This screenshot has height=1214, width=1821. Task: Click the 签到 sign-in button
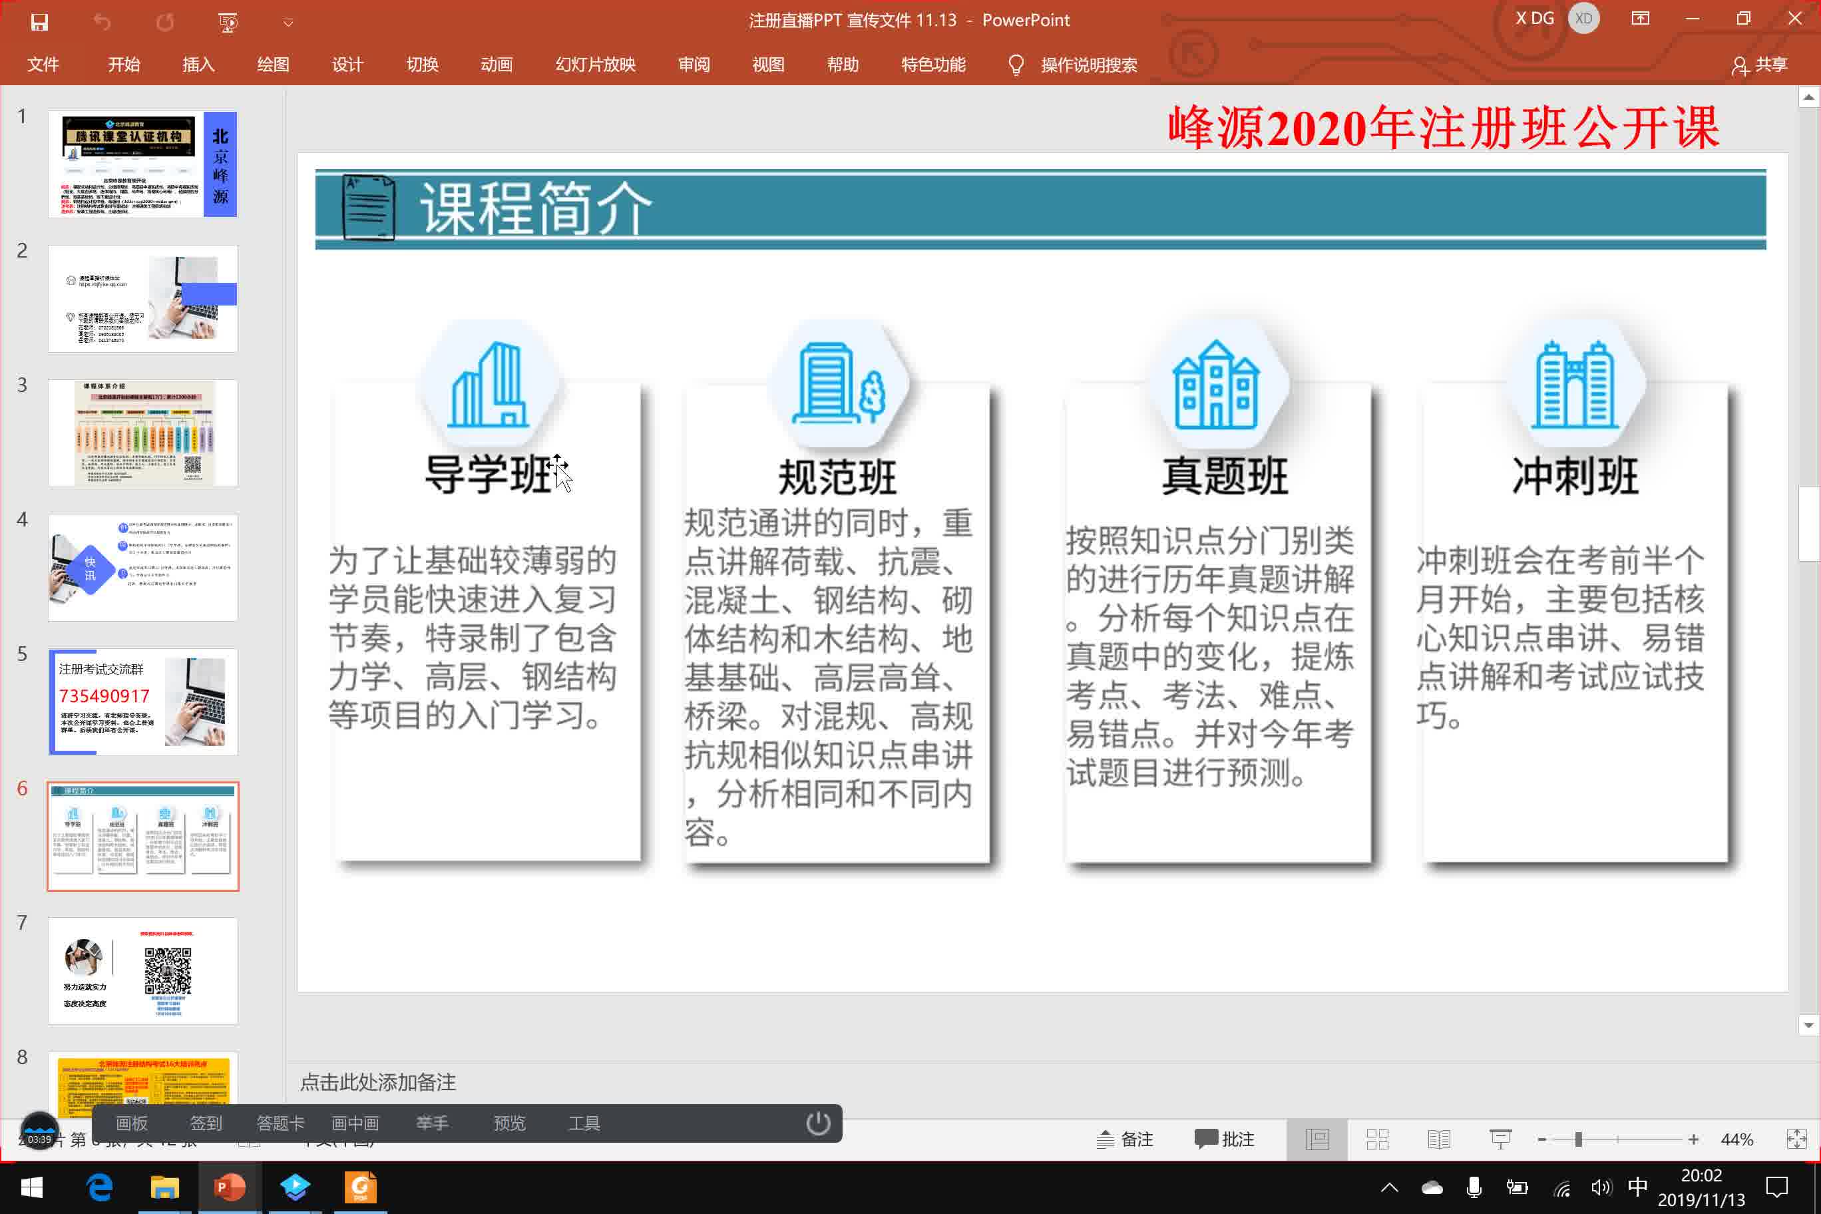[205, 1123]
